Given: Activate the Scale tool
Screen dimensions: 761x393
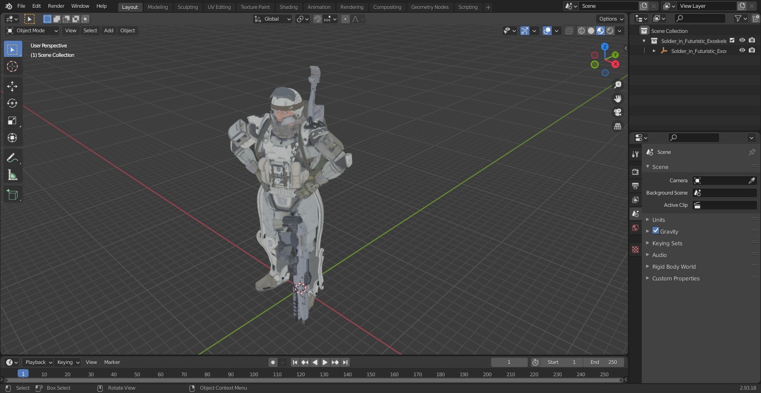Looking at the screenshot, I should coord(12,120).
